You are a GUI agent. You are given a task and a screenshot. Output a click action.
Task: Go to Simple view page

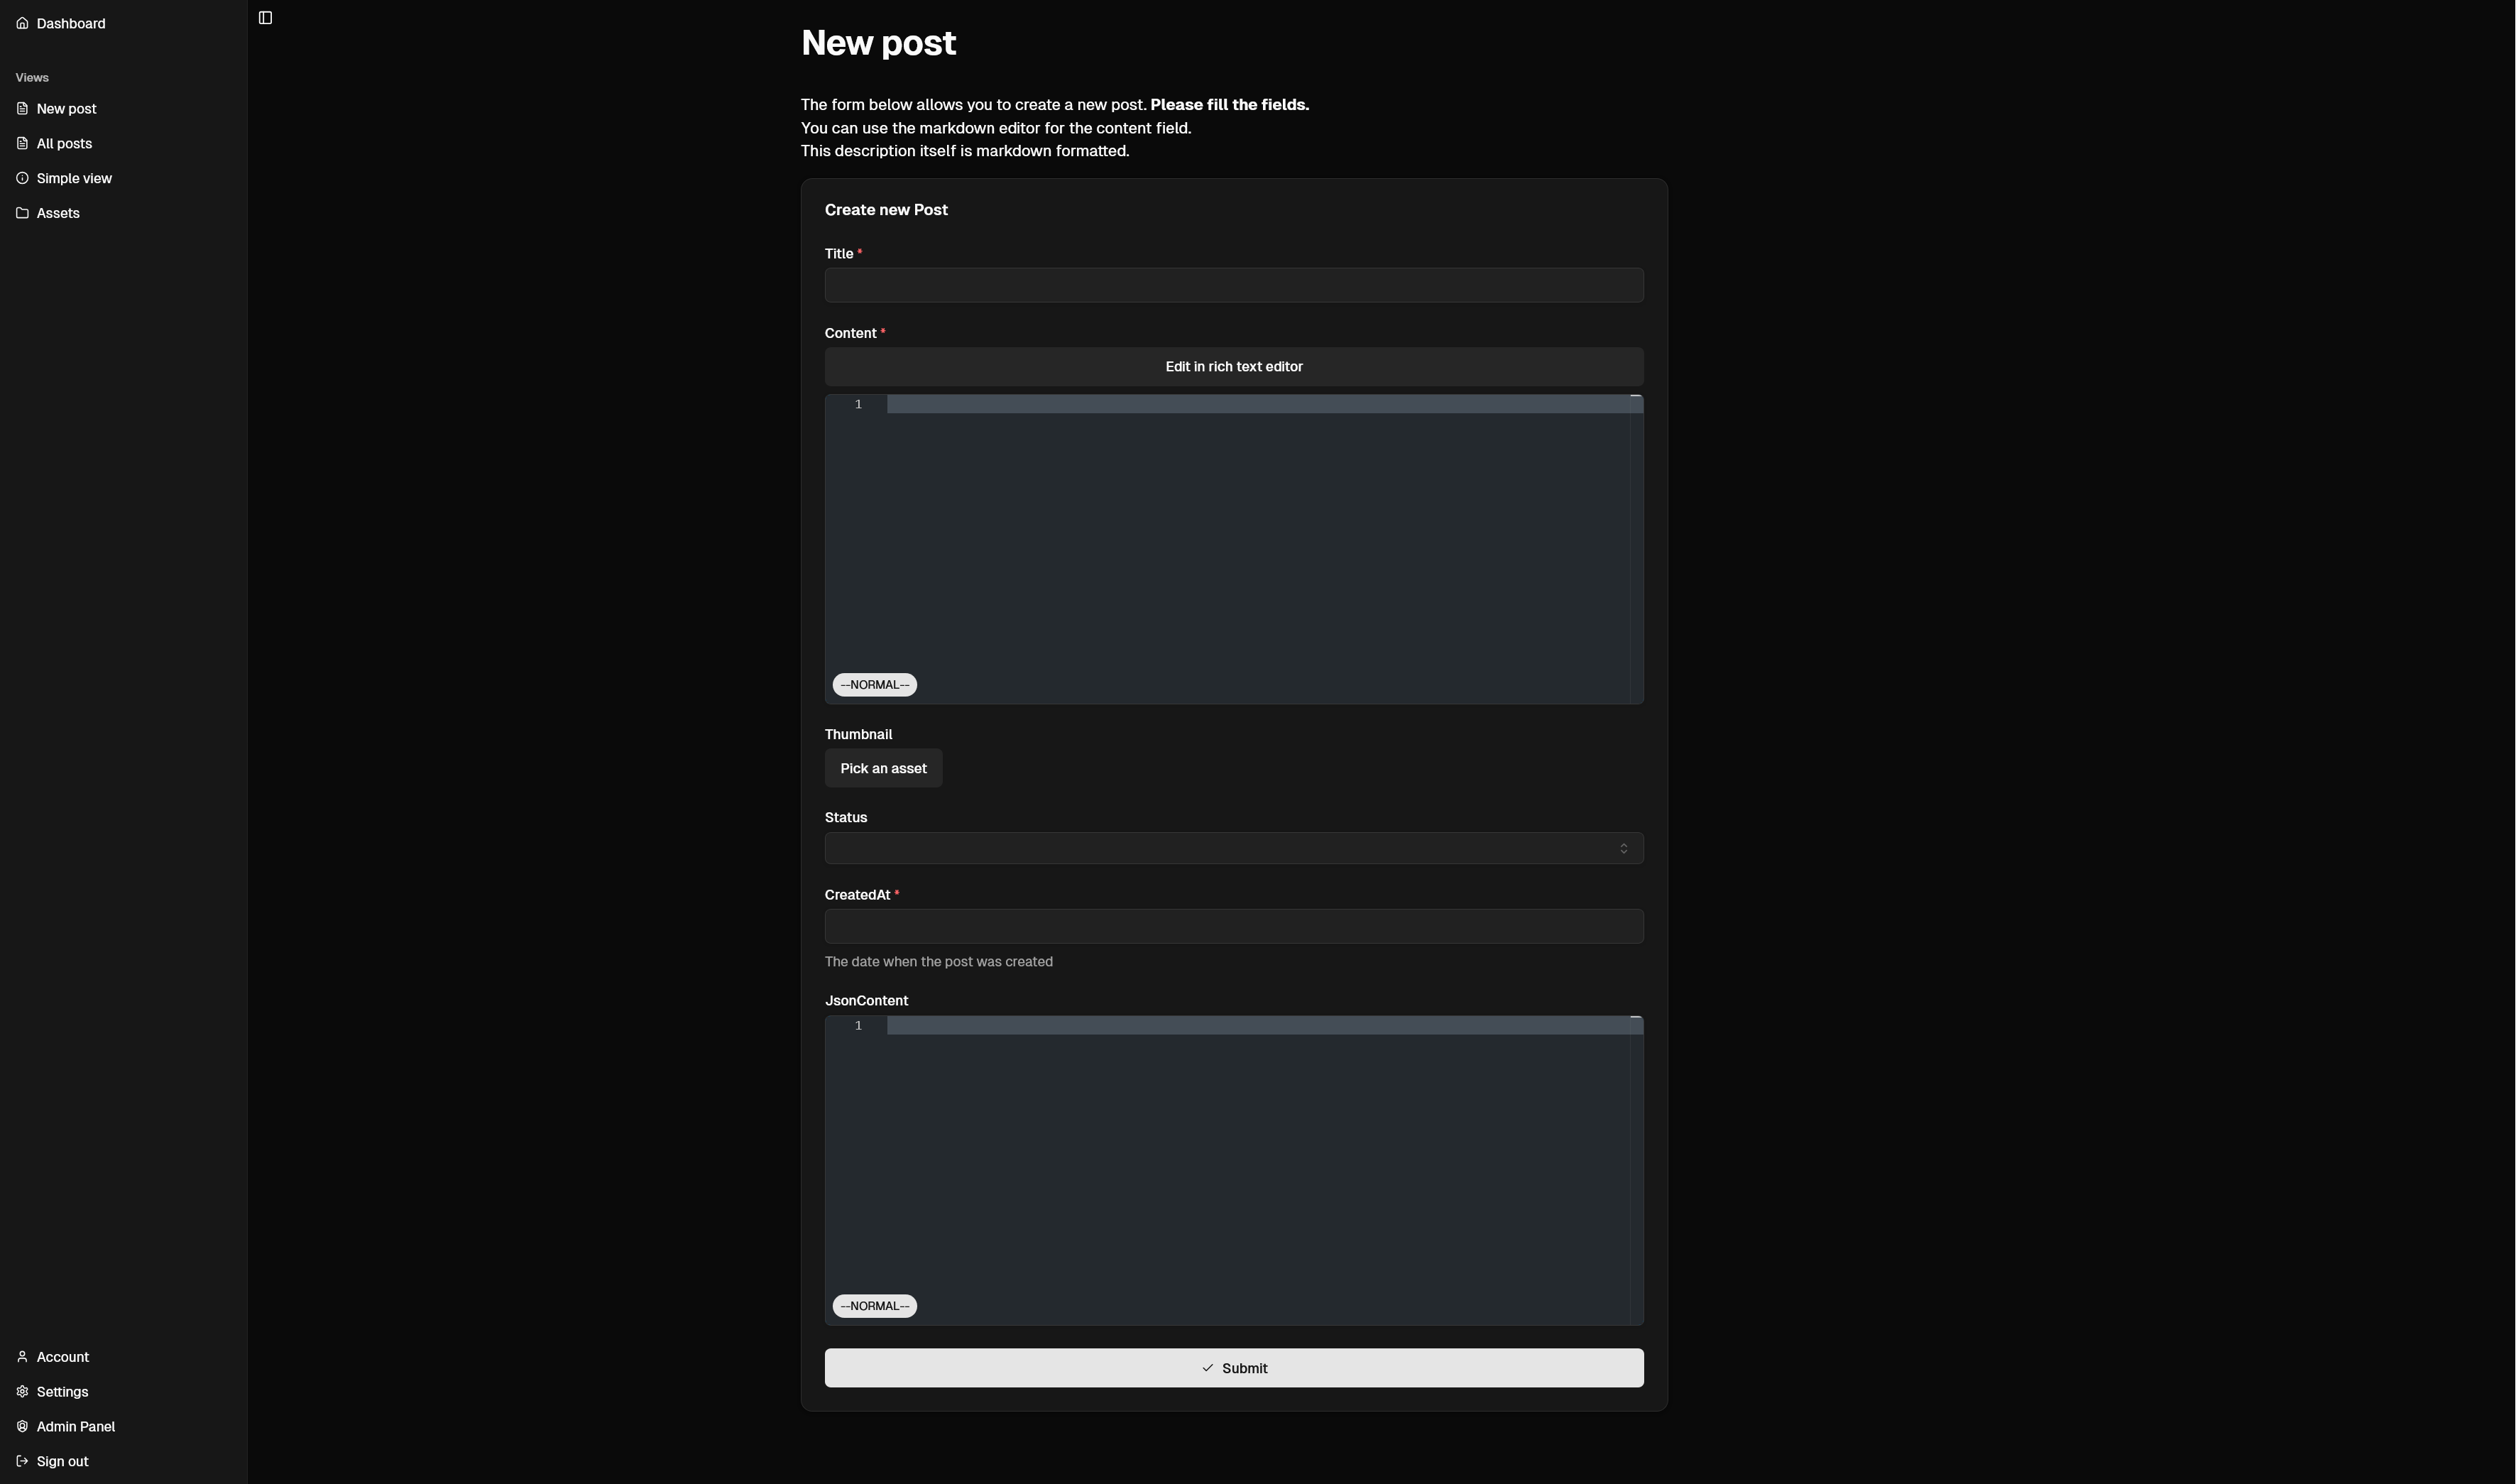pyautogui.click(x=74, y=178)
